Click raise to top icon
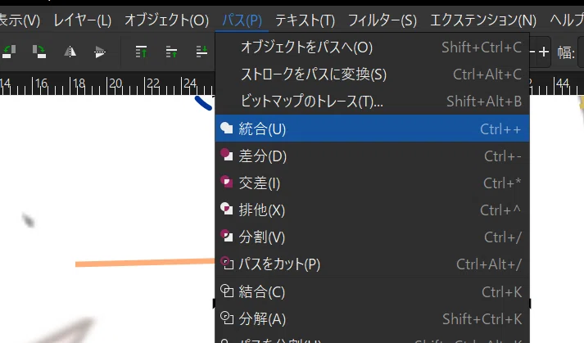Screen dimensions: 584x343 pyautogui.click(x=141, y=52)
